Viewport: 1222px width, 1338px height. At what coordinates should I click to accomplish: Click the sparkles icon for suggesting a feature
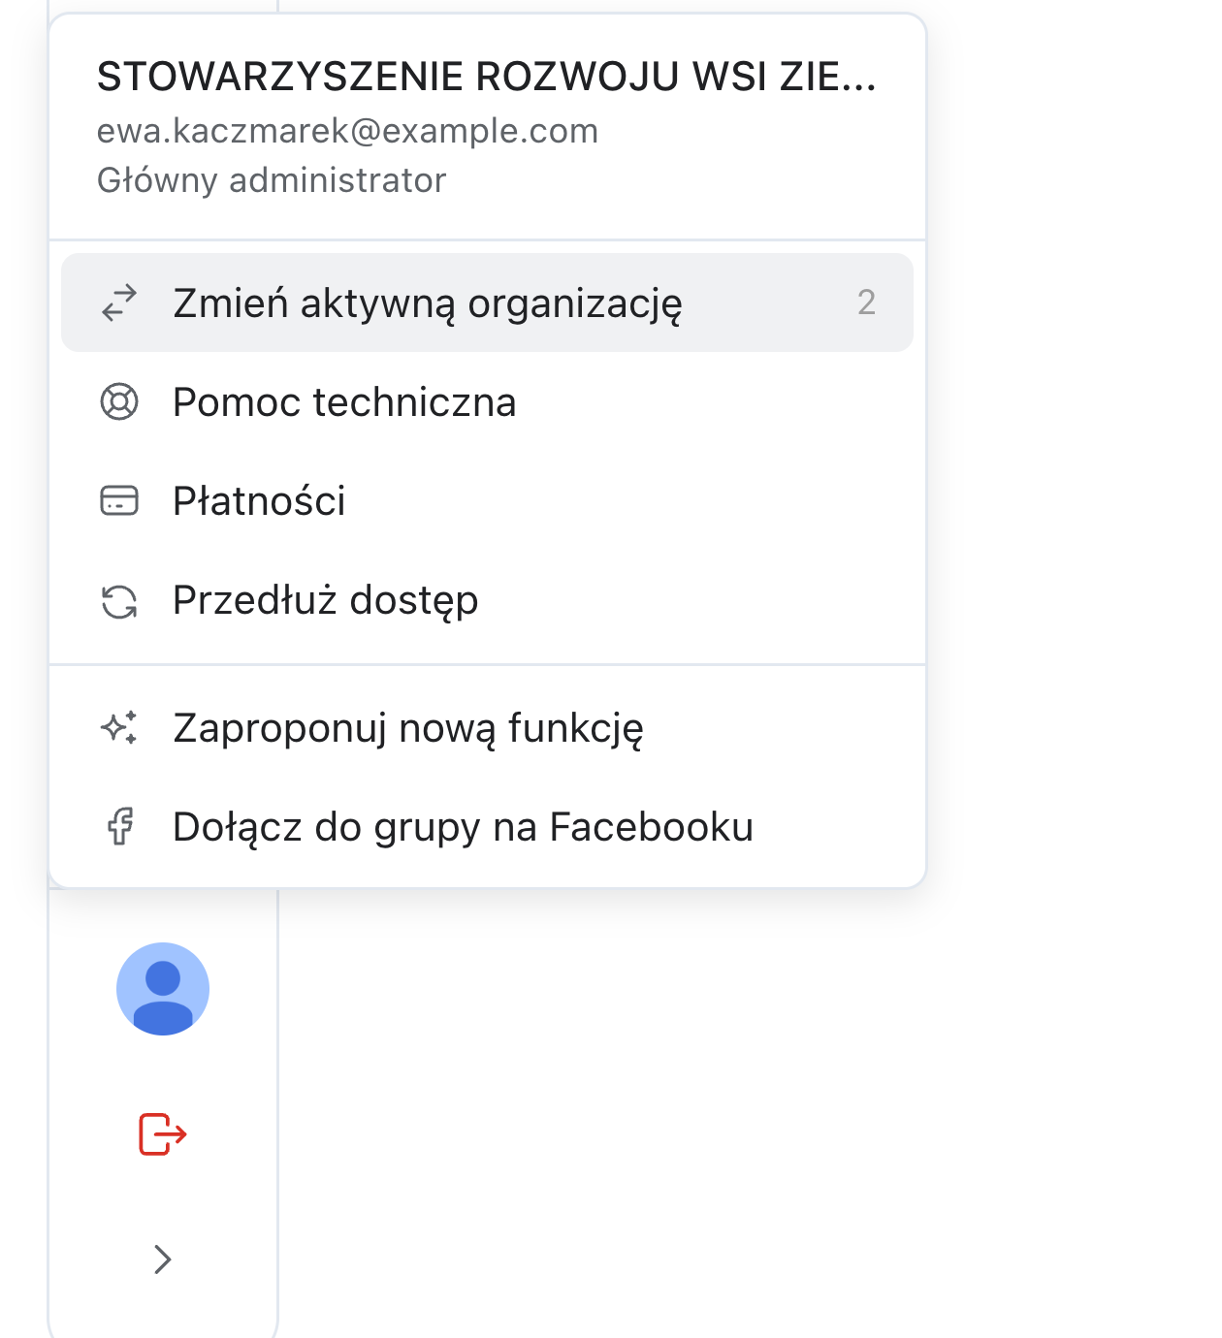click(x=119, y=728)
